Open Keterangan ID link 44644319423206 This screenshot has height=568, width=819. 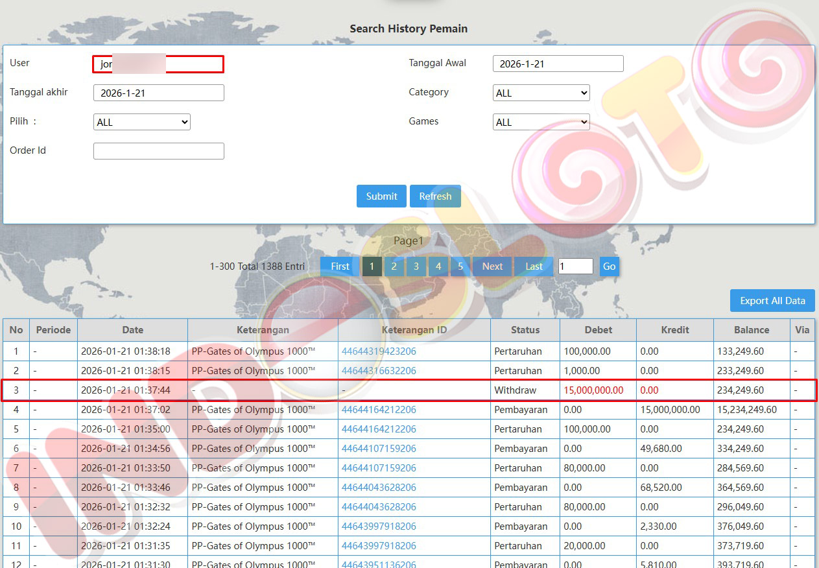[x=379, y=351]
